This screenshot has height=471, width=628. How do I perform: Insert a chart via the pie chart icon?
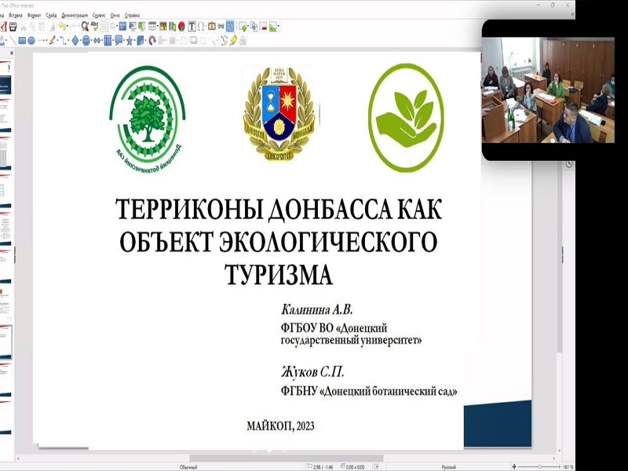[181, 26]
